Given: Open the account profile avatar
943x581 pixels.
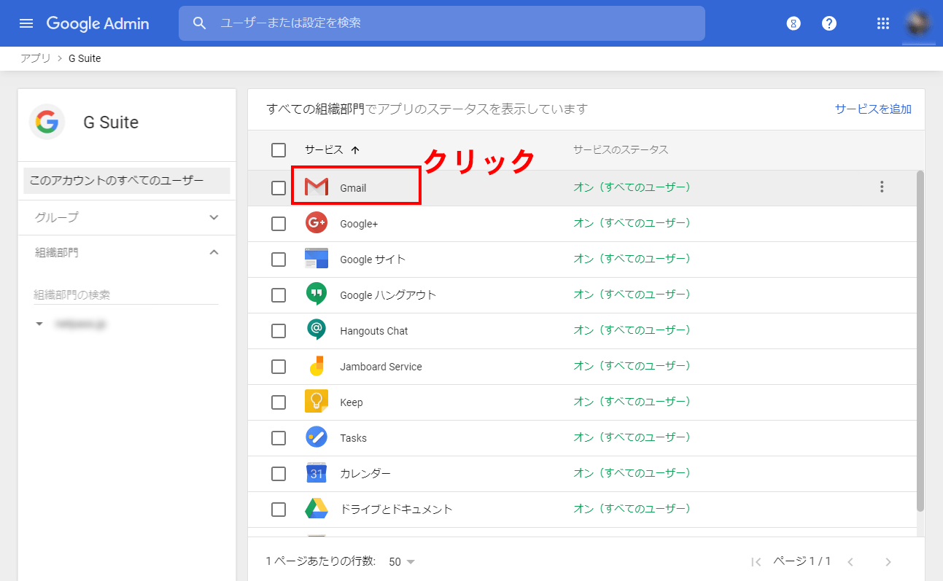Looking at the screenshot, I should coord(918,23).
